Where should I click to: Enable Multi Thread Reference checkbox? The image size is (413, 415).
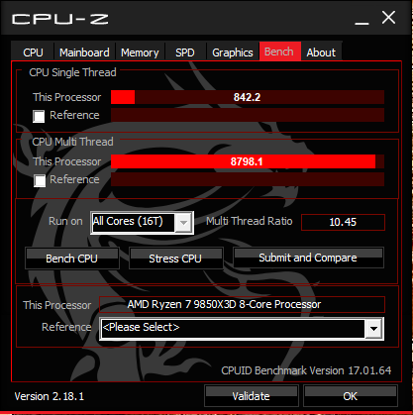[x=40, y=181]
